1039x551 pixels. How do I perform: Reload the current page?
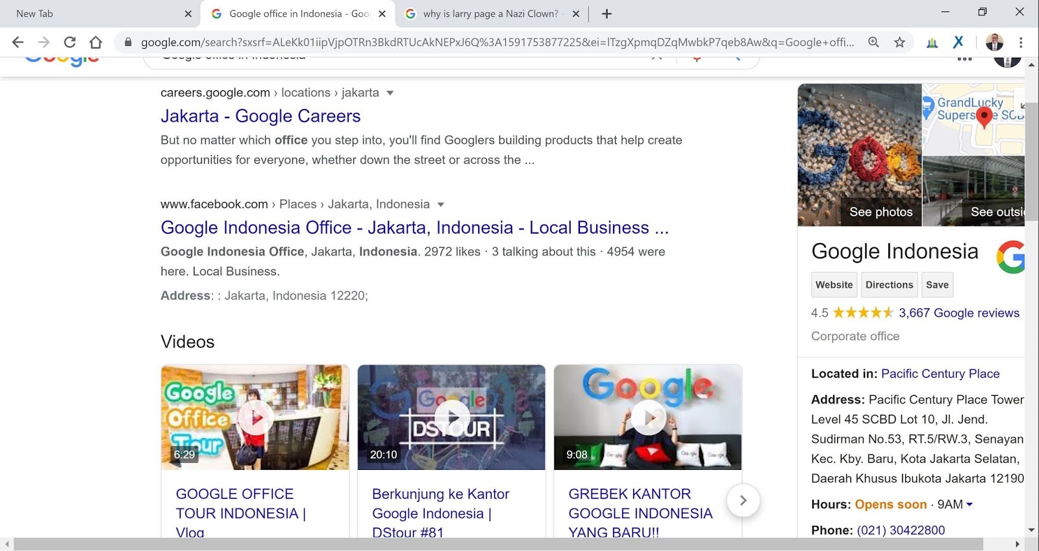(x=69, y=42)
